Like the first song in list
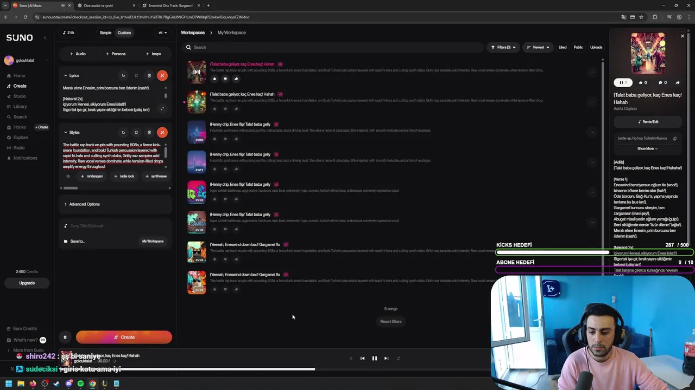This screenshot has width=695, height=390. (214, 79)
